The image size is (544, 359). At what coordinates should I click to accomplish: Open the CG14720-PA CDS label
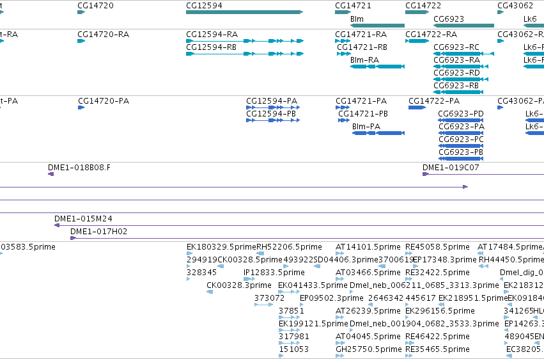(104, 101)
